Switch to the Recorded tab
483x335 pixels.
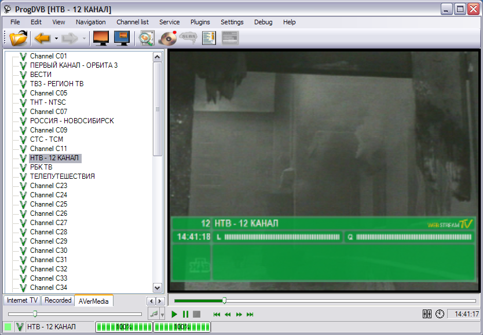(x=58, y=300)
